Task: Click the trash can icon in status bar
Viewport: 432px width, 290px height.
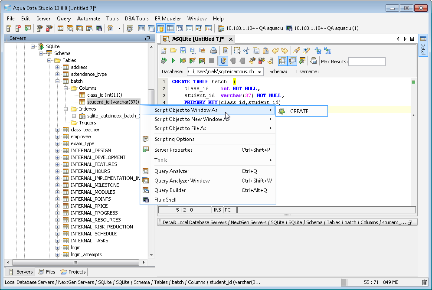Action: coord(424,282)
